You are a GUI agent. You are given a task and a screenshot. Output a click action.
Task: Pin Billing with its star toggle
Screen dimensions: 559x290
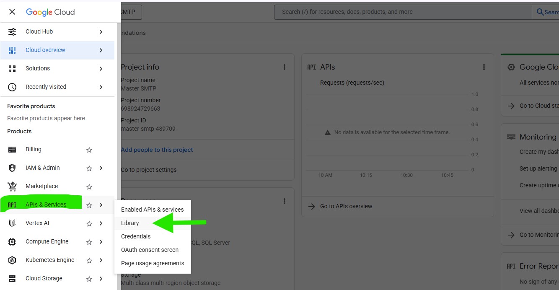tap(89, 150)
